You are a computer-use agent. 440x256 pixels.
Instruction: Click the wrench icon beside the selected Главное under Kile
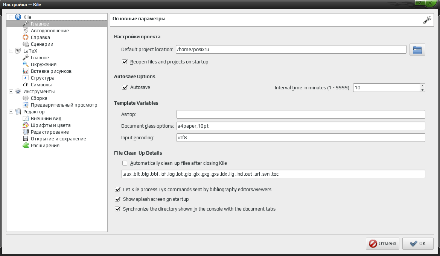(26, 24)
